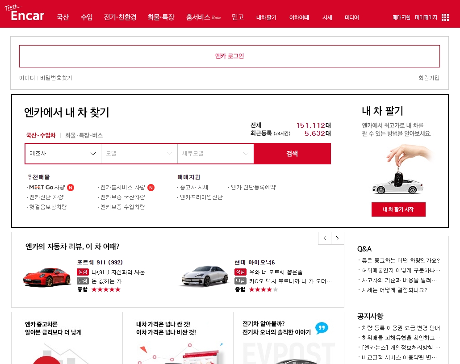
Task: Click the right arrow on the review carousel
Action: pos(337,238)
